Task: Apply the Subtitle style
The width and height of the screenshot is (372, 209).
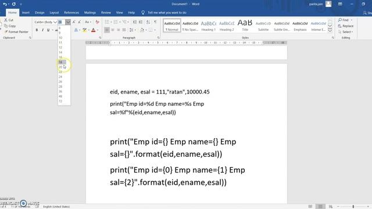Action: point(263,26)
